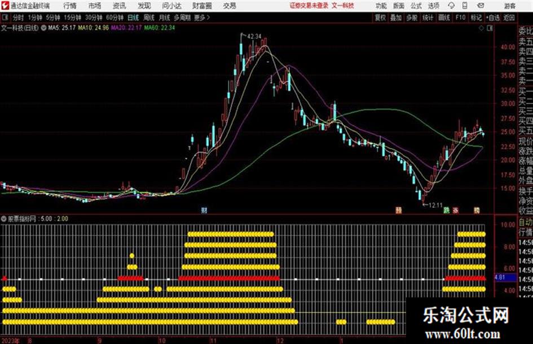Open the 选项 menu
This screenshot has height=344, width=533.
coord(434,6)
